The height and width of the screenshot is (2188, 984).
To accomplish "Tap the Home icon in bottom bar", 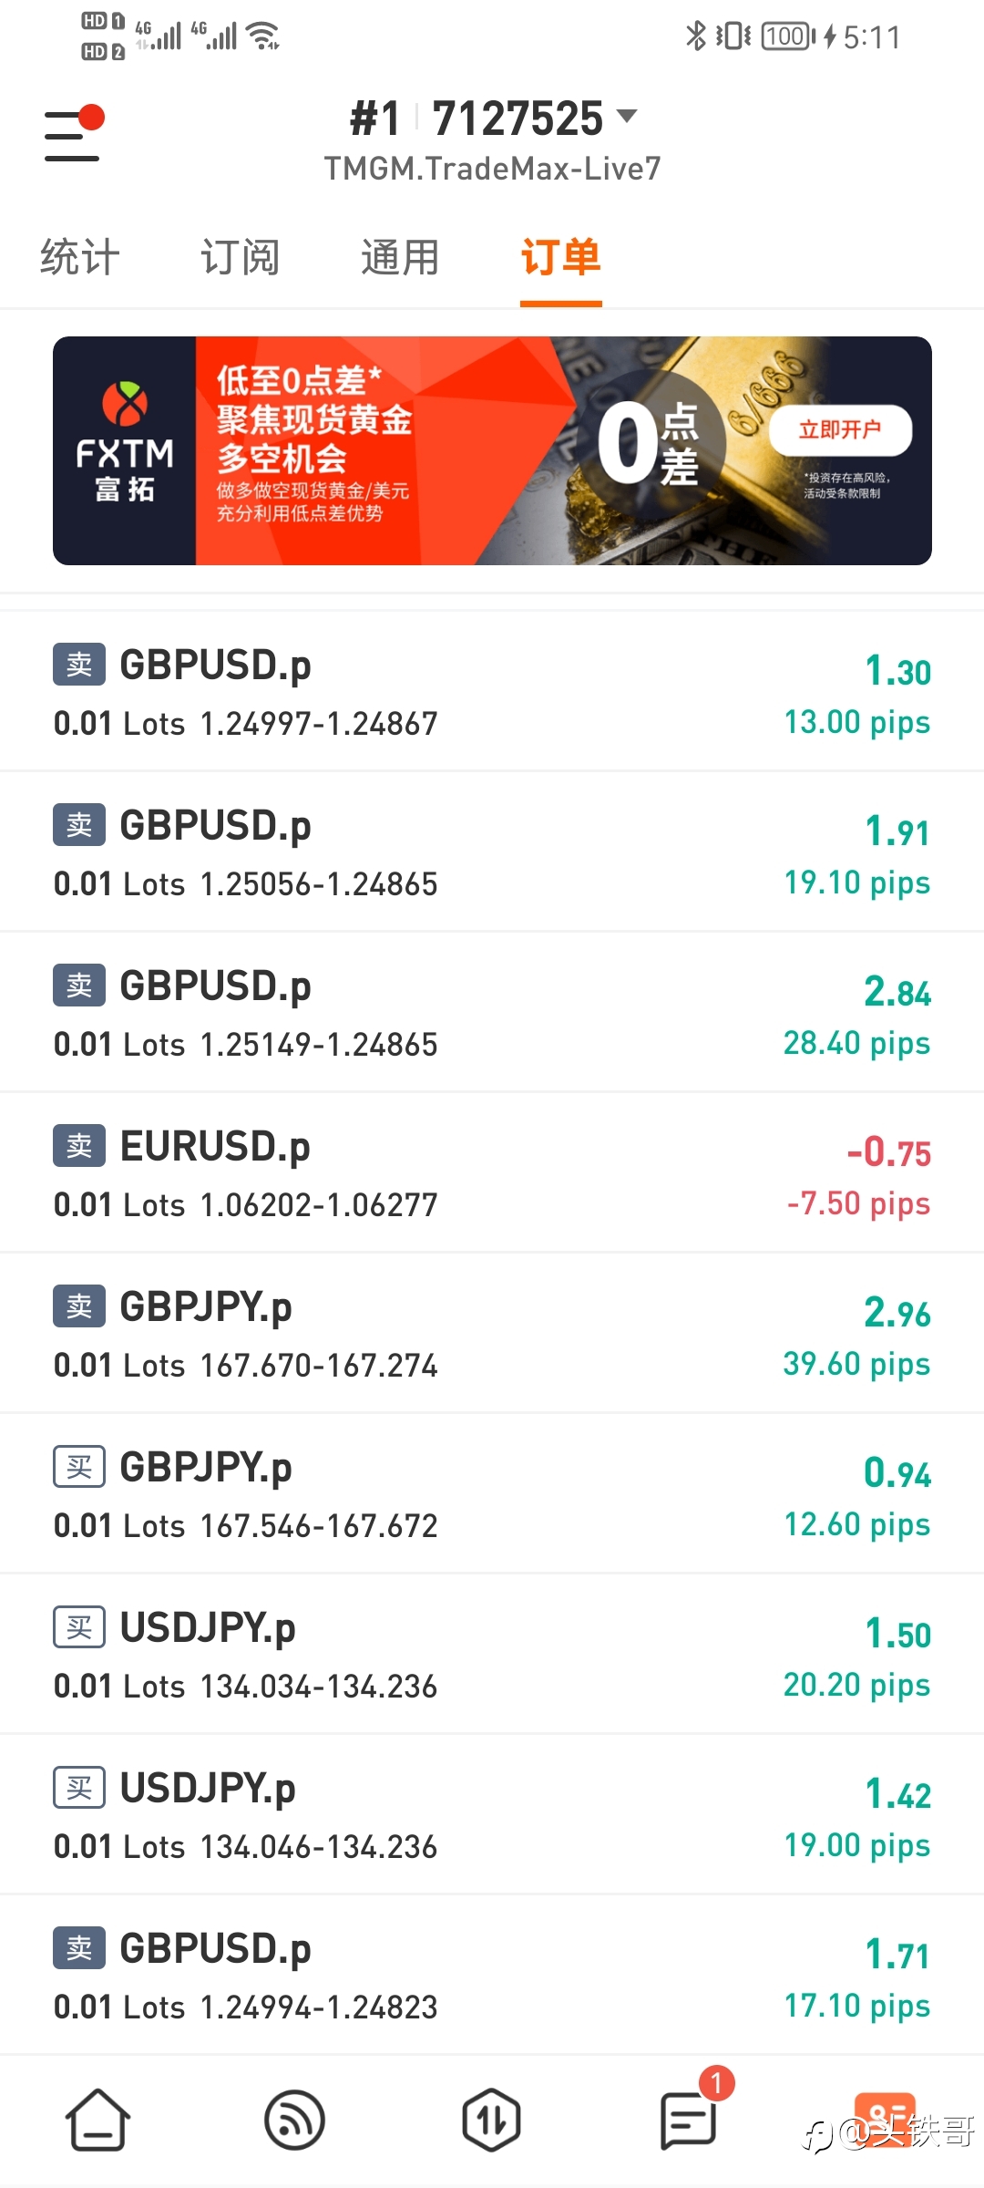I will click(x=97, y=2119).
